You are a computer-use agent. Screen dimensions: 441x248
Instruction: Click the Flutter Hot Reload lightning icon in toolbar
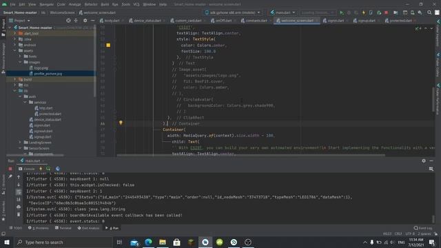coord(364,12)
